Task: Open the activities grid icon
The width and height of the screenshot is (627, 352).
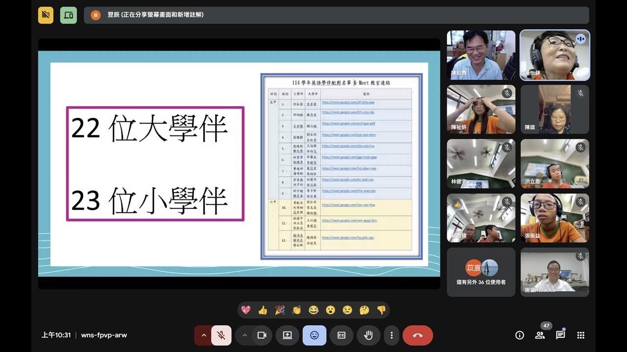Action: tap(581, 335)
